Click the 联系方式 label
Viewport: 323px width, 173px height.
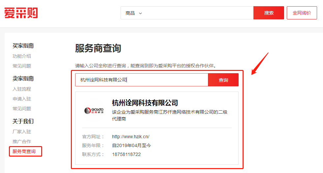tap(93, 154)
